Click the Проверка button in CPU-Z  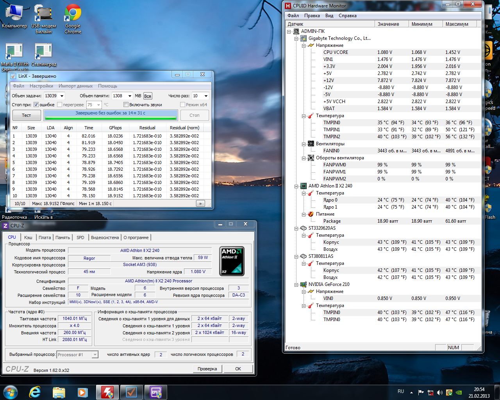click(x=207, y=369)
